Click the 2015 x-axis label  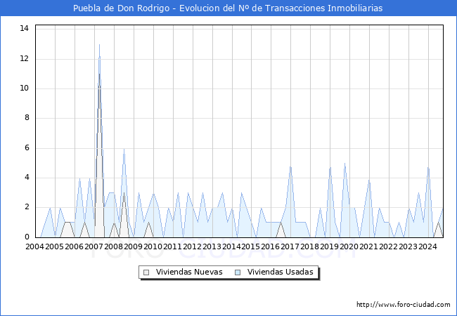pos(251,246)
